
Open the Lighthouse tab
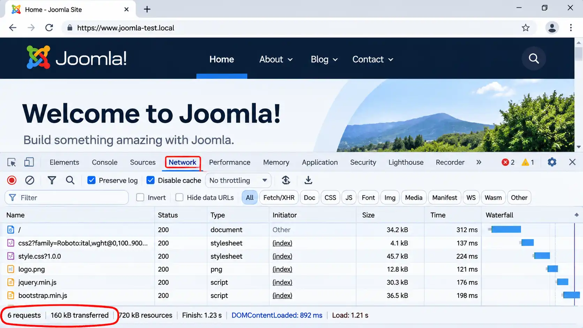(x=406, y=162)
